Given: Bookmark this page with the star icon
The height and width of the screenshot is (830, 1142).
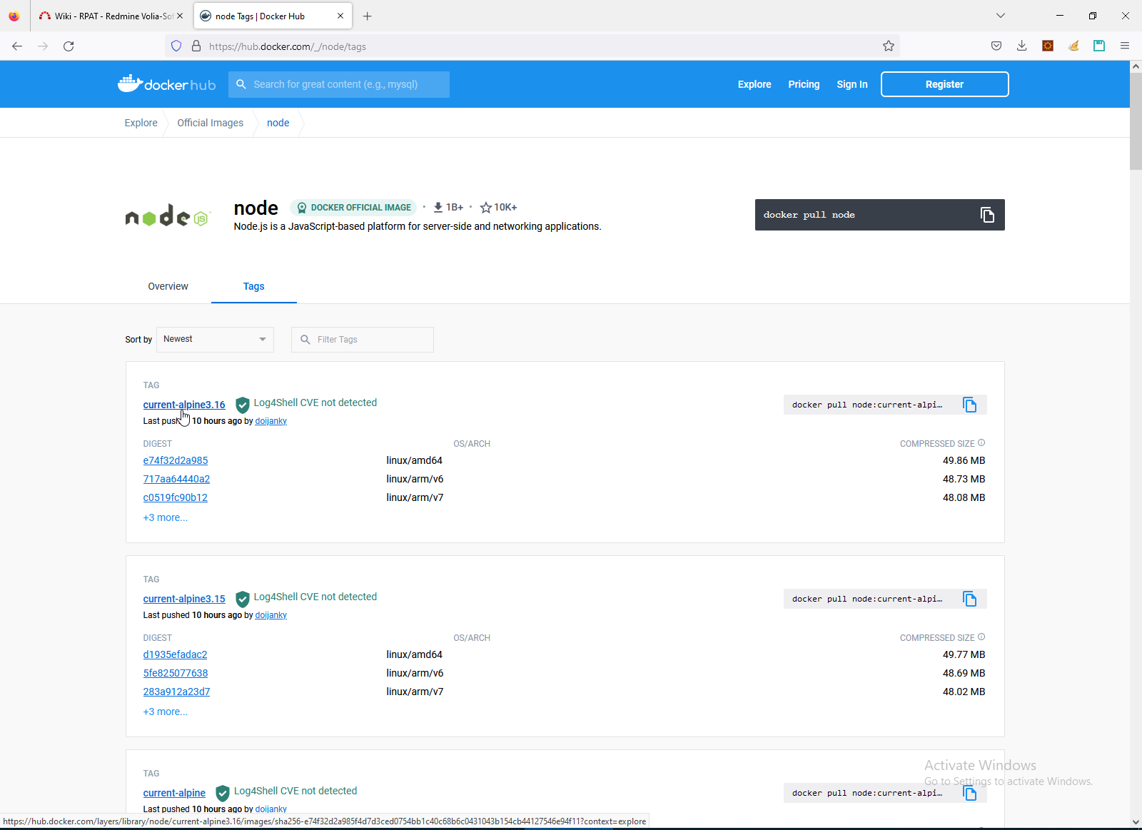Looking at the screenshot, I should [889, 46].
